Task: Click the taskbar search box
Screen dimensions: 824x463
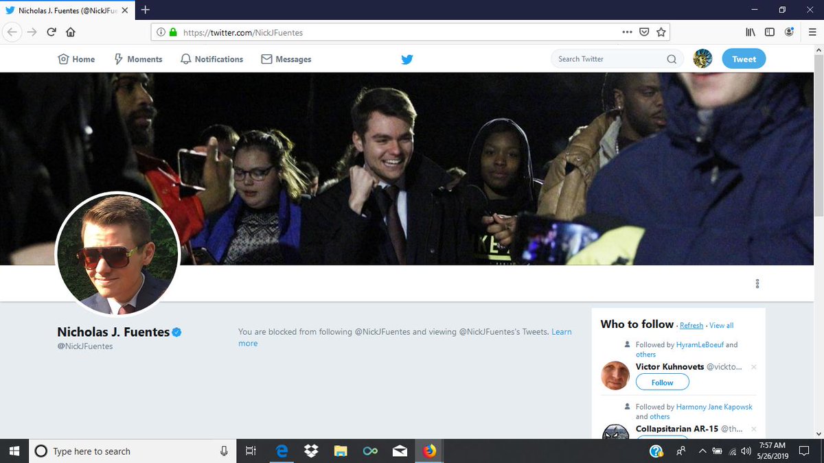Action: [133, 451]
